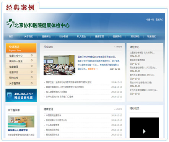
Task: Go to 预约体检 in the navigation bar
Action: click(x=135, y=36)
